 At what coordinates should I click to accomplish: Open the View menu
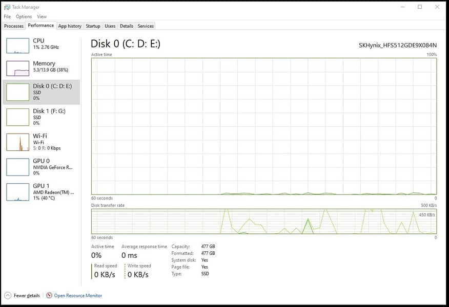[x=42, y=16]
